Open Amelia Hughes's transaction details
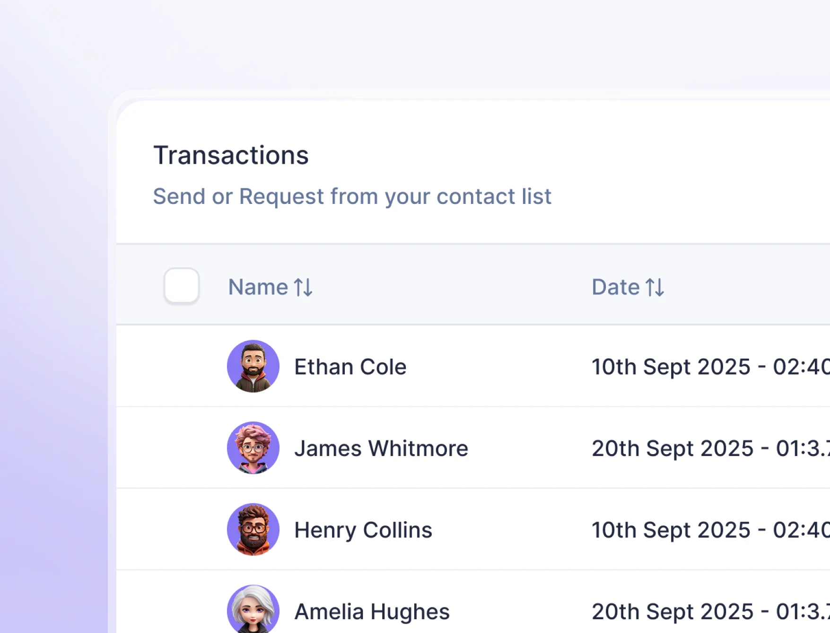 click(x=371, y=611)
